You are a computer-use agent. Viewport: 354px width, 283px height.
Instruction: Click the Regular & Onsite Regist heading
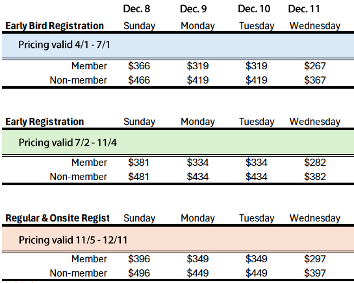point(57,218)
